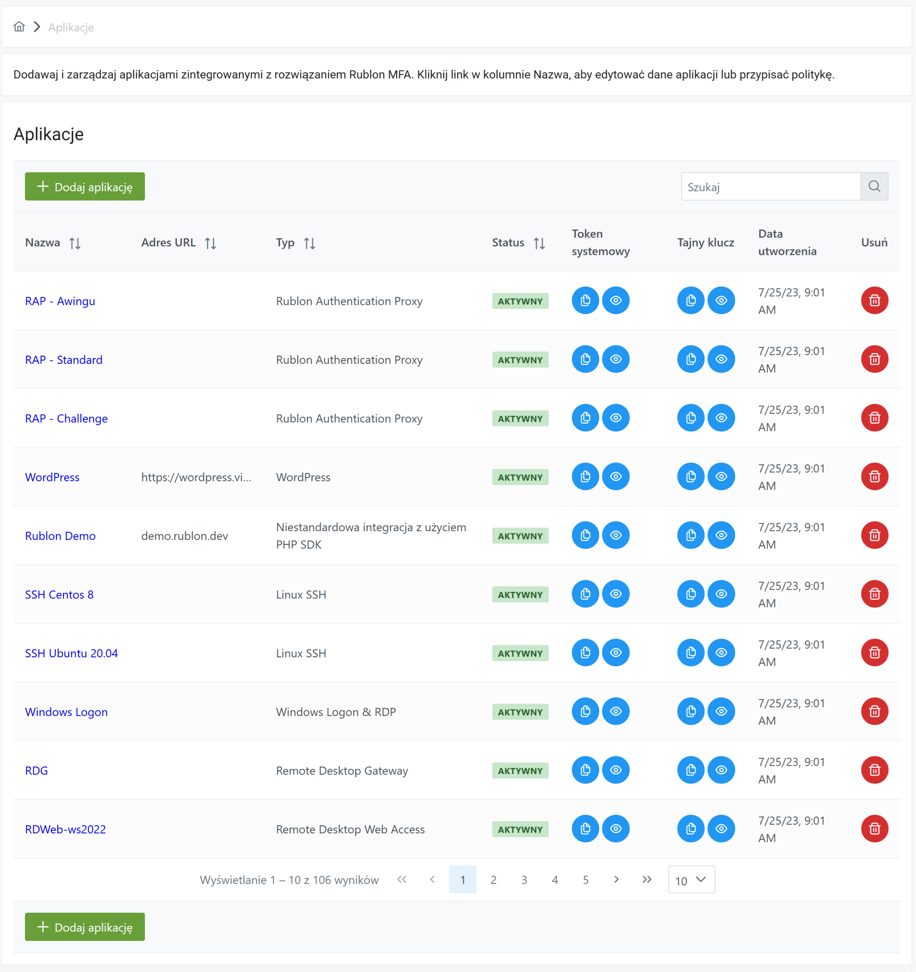Delete the Windows Logon application

click(x=875, y=711)
